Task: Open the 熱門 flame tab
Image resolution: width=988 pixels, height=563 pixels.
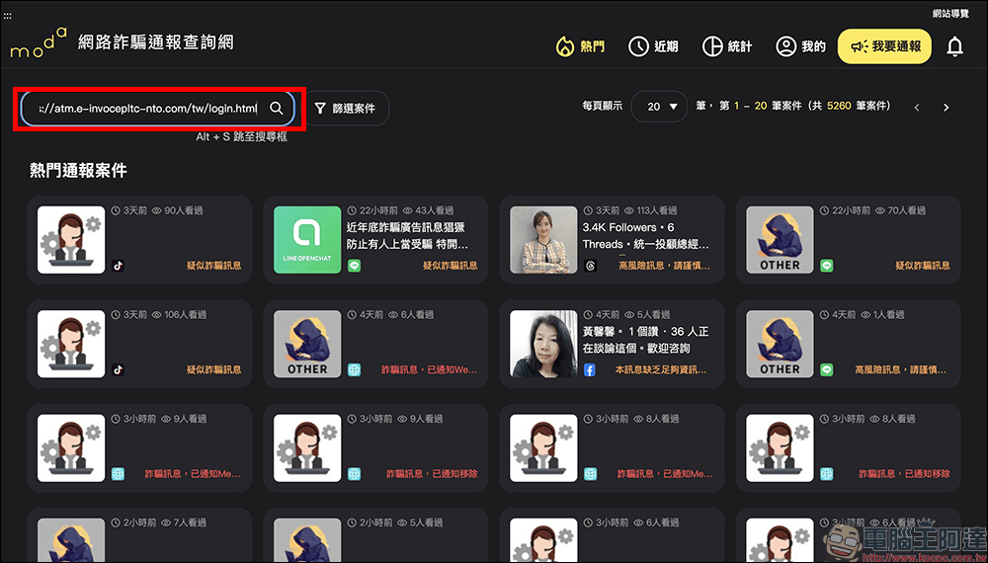Action: pos(580,46)
